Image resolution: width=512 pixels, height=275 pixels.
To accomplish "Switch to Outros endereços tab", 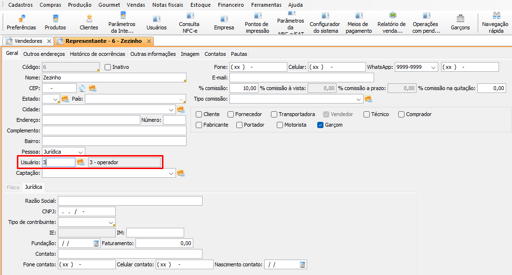I will point(44,54).
